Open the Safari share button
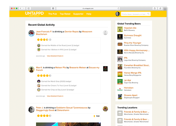 (x=155, y=8)
